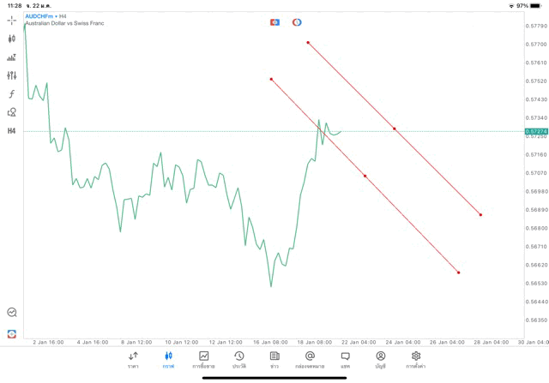
Task: Toggle the crosshair cursor tool
Action: point(12,20)
